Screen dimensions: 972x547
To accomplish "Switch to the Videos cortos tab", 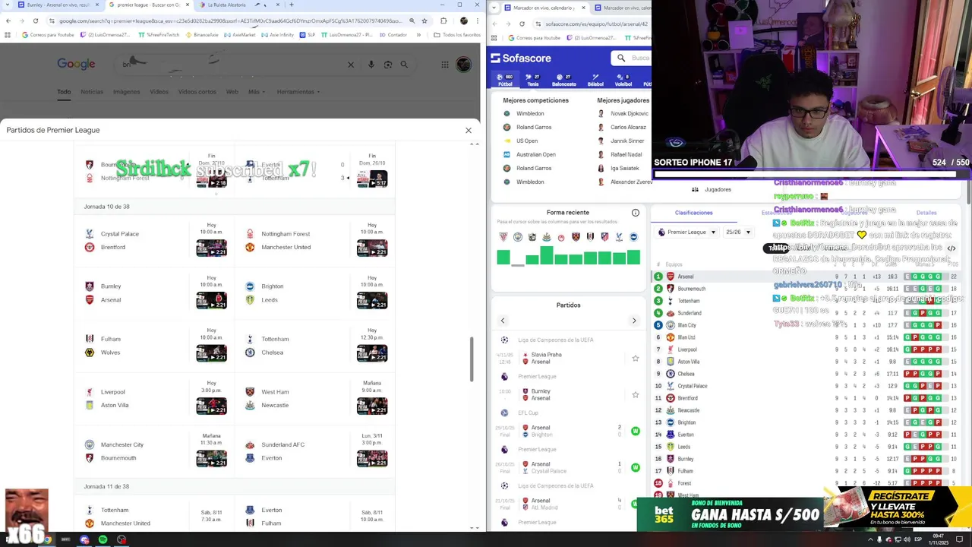I will [197, 92].
